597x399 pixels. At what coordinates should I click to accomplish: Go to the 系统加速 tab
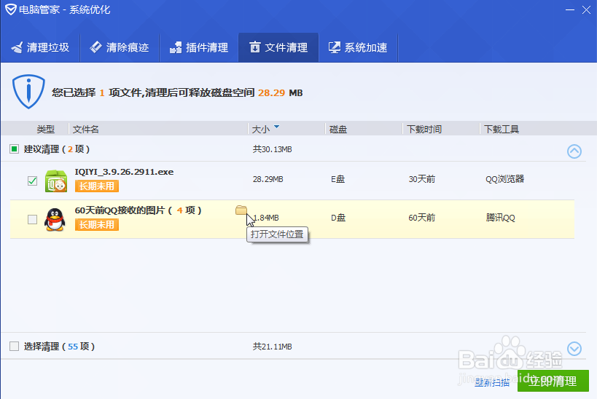(x=358, y=47)
